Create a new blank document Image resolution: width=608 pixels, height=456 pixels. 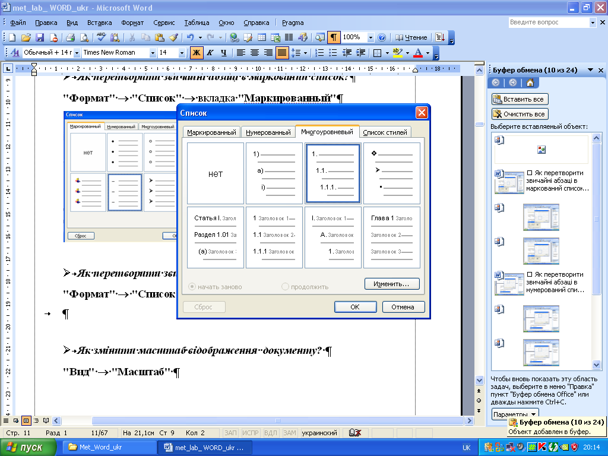point(12,37)
